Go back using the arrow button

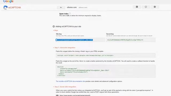point(61,7)
